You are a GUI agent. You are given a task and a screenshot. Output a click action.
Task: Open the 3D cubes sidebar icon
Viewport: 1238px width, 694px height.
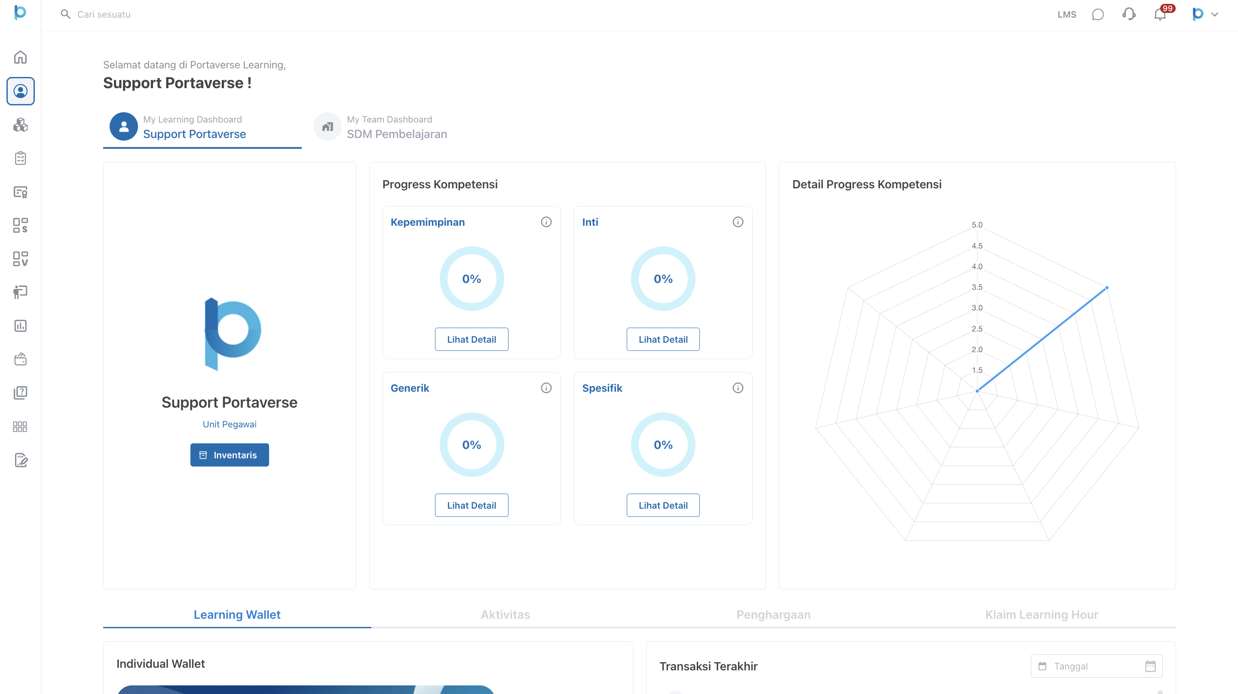(20, 124)
